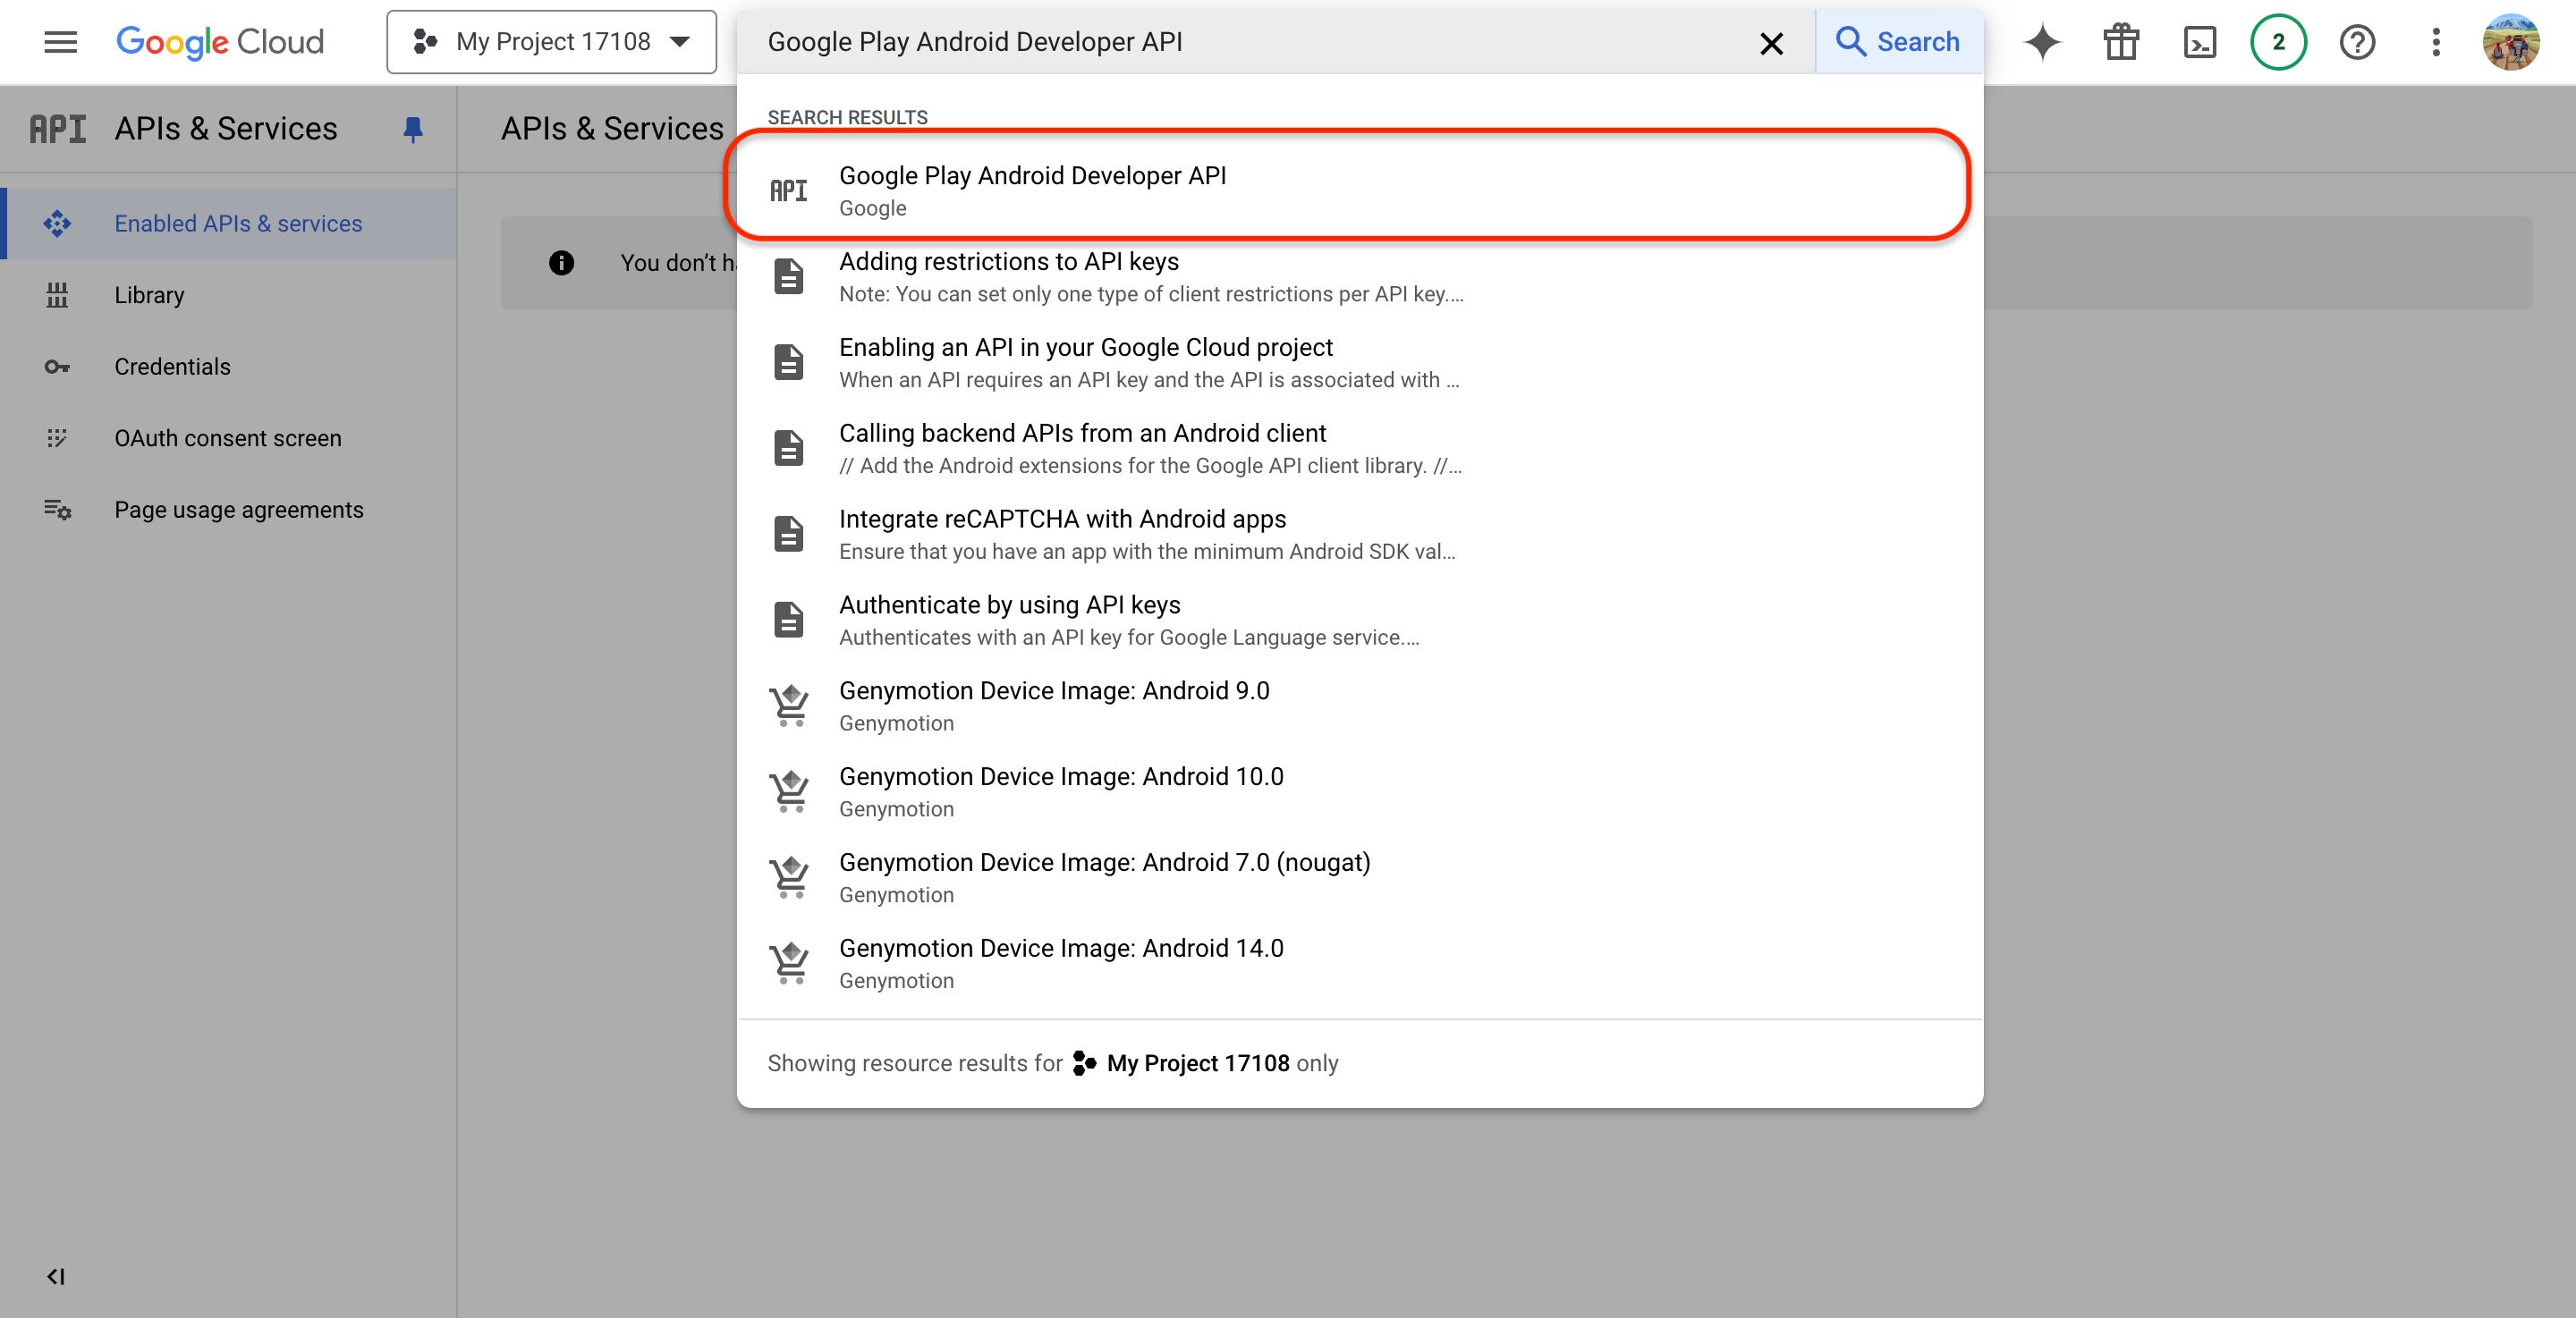Image resolution: width=2576 pixels, height=1318 pixels.
Task: Open notifications badge showing 2
Action: tap(2278, 42)
